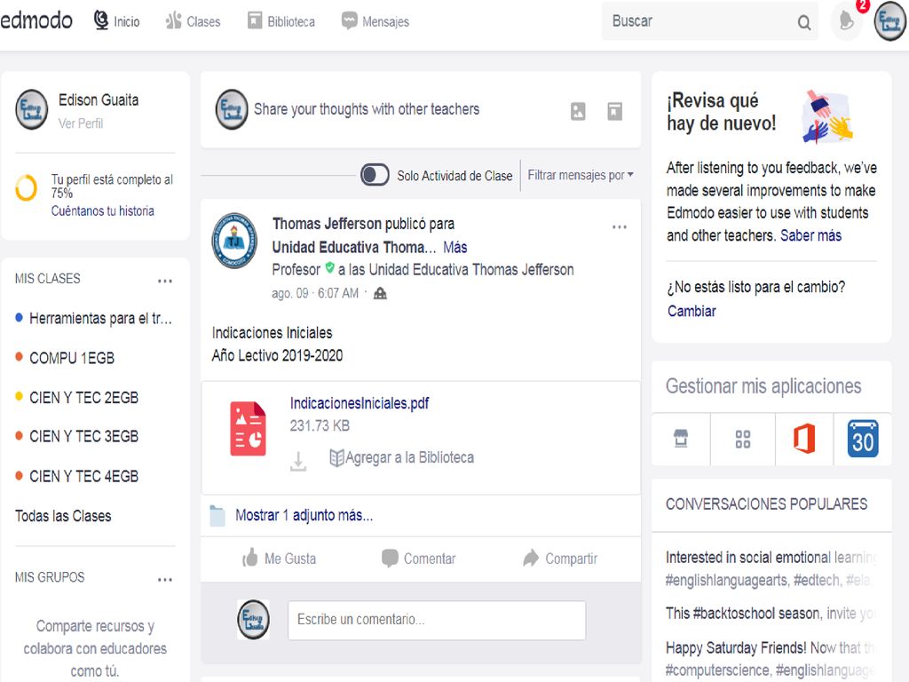Image resolution: width=909 pixels, height=682 pixels.
Task: Click the school visibility icon on post
Action: (x=380, y=293)
